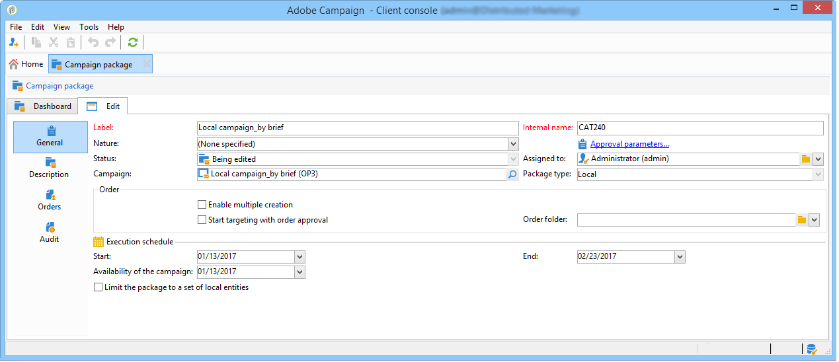Open the Approval parameters link

coord(629,144)
